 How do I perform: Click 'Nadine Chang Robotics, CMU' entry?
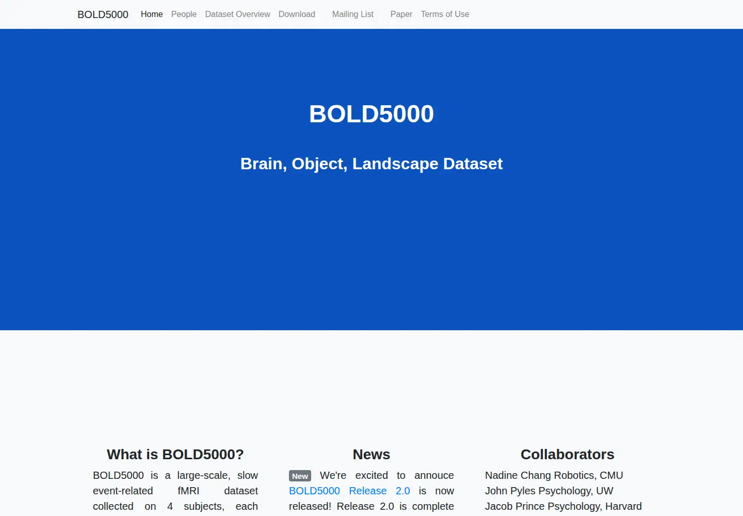pyautogui.click(x=554, y=475)
